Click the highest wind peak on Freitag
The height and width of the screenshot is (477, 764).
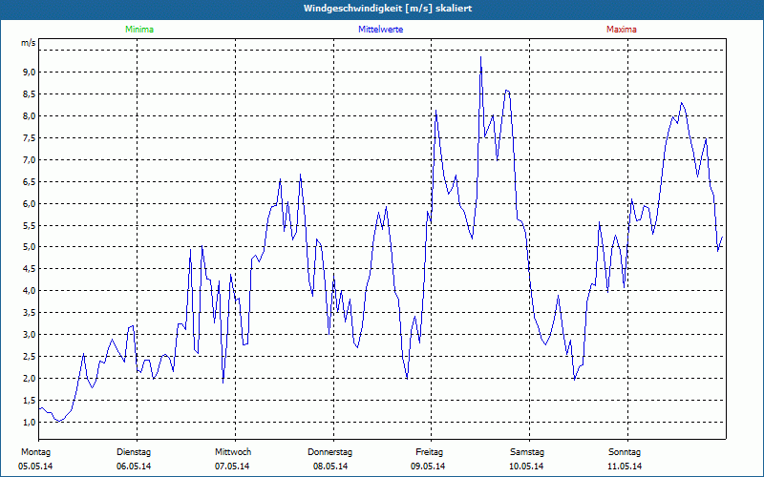coord(481,57)
